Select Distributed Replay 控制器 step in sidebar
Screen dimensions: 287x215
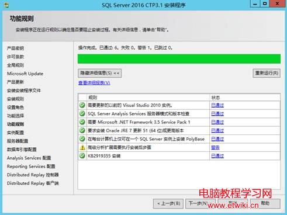pyautogui.click(x=33, y=175)
